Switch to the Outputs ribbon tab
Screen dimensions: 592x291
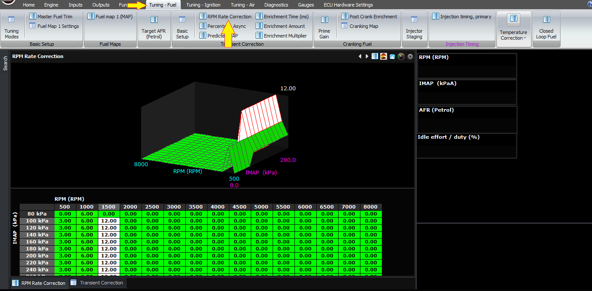(101, 5)
